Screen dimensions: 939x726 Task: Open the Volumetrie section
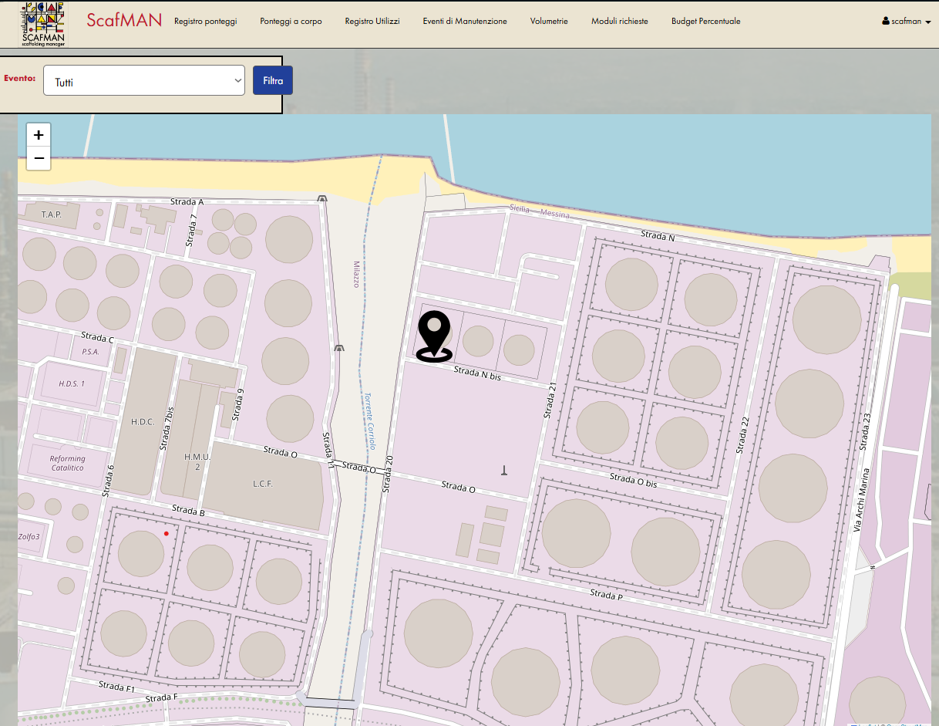point(549,22)
